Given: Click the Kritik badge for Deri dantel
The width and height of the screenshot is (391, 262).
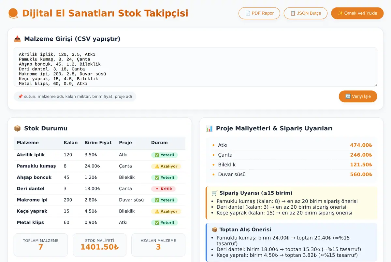Looking at the screenshot, I should point(164,189).
